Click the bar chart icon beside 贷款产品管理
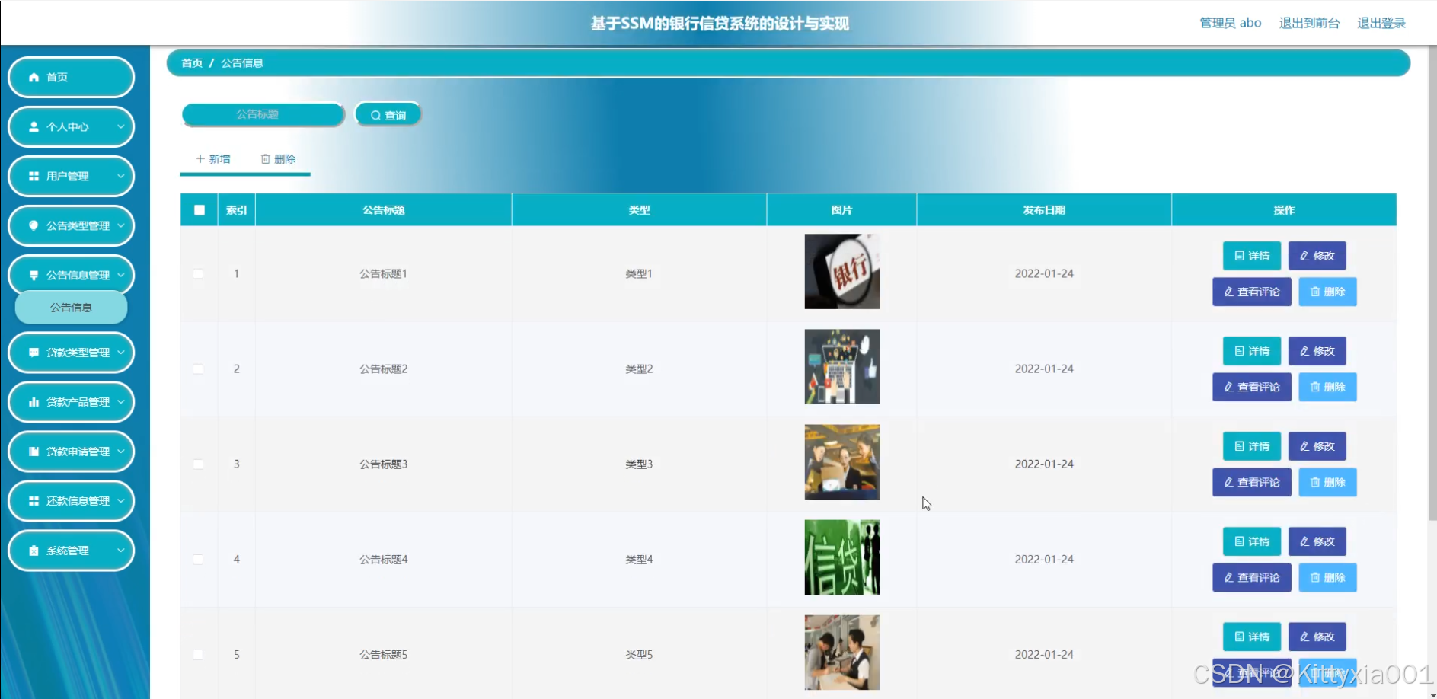This screenshot has width=1437, height=699. coord(34,402)
